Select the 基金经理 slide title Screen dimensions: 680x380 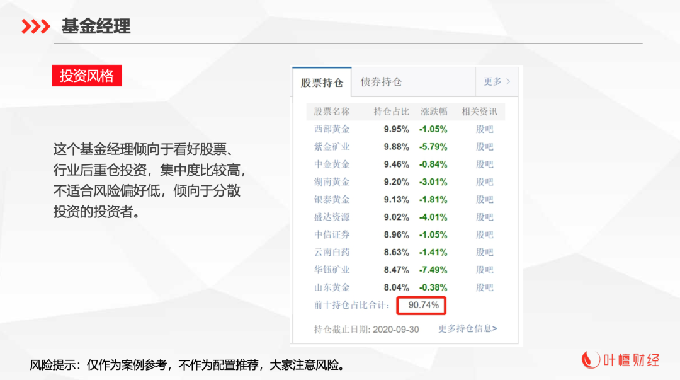(x=96, y=26)
